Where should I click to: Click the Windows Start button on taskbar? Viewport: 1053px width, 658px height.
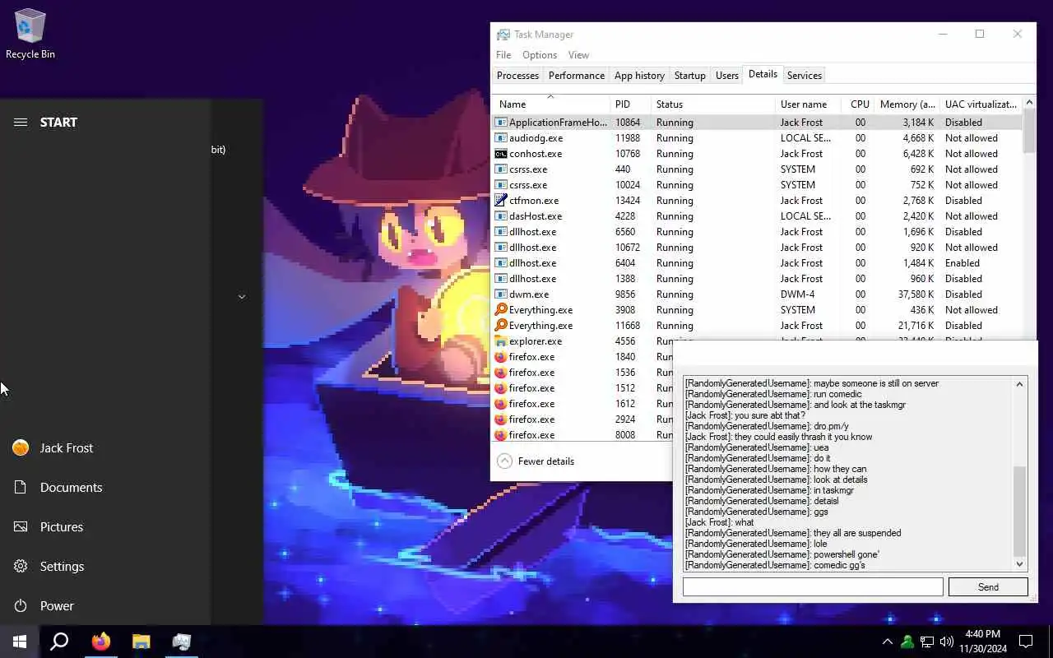(20, 642)
